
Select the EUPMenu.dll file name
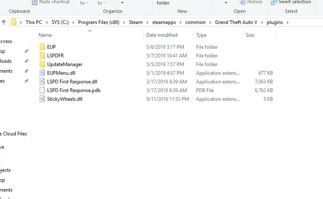pyautogui.click(x=61, y=73)
